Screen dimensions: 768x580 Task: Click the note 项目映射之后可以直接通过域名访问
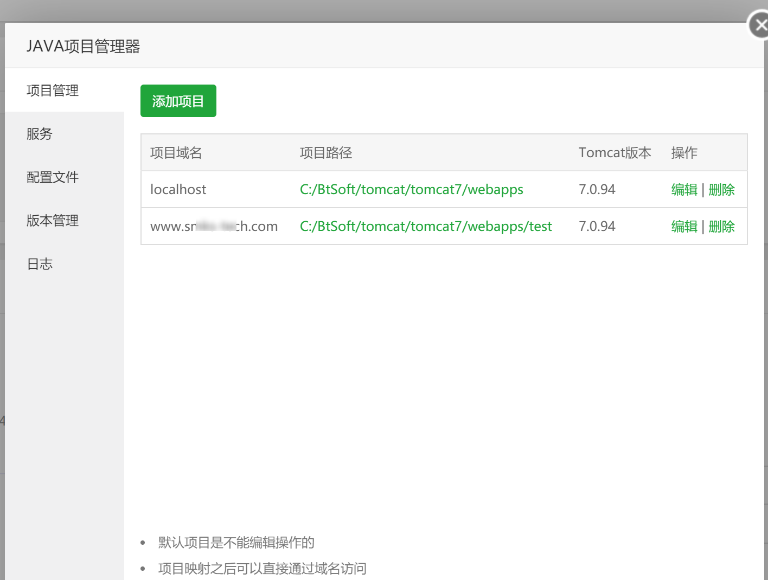click(x=263, y=569)
